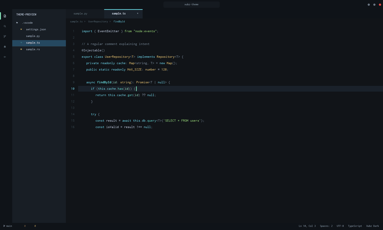Click the findById method name on line 9
Image resolution: width=383 pixels, height=230 pixels.
(104, 82)
